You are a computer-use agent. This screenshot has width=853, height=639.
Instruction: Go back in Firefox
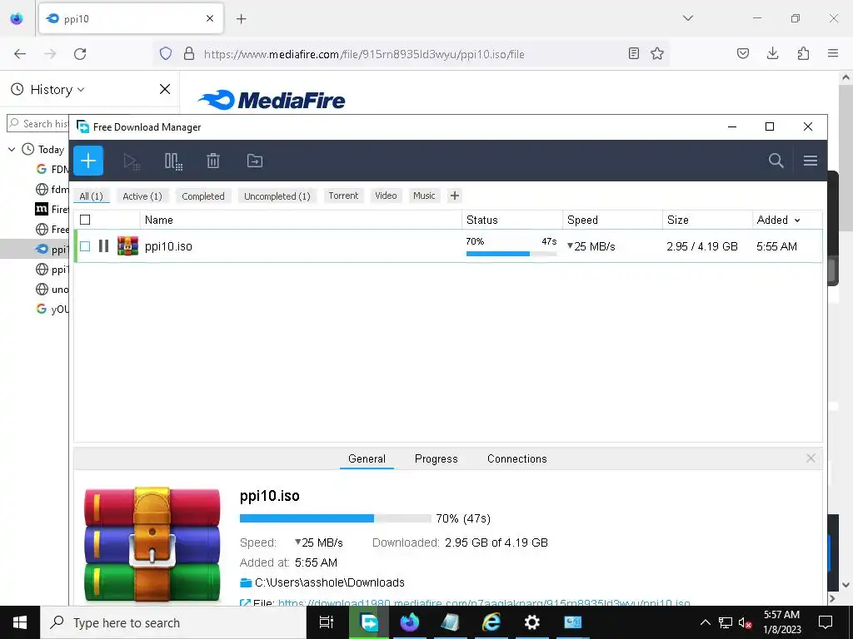coord(20,54)
